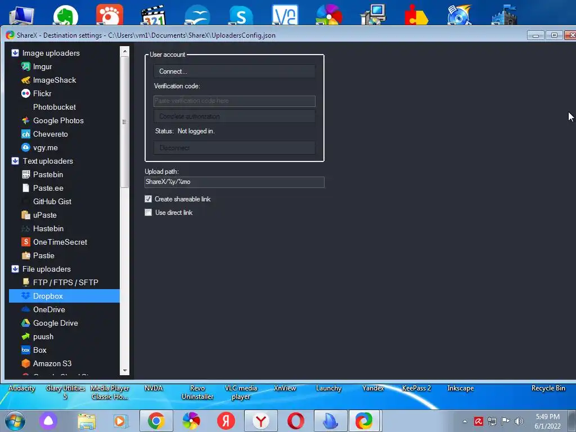Image resolution: width=576 pixels, height=432 pixels.
Task: Click the Yandex browser Y taskbar icon
Action: pyautogui.click(x=261, y=421)
